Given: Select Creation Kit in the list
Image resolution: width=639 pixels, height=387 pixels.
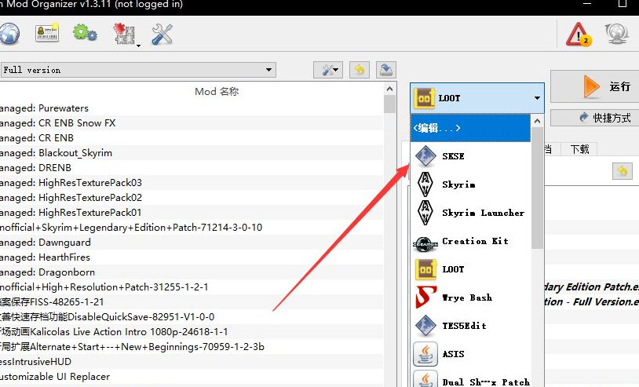Looking at the screenshot, I should pos(470,241).
